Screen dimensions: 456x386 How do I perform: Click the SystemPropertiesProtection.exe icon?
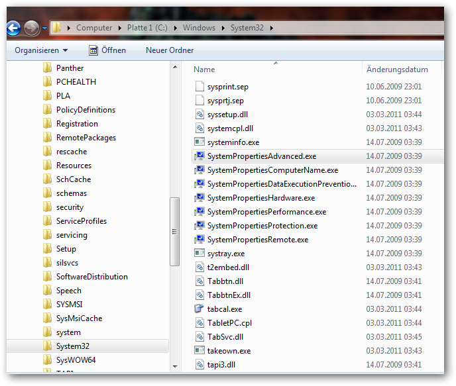click(x=199, y=225)
